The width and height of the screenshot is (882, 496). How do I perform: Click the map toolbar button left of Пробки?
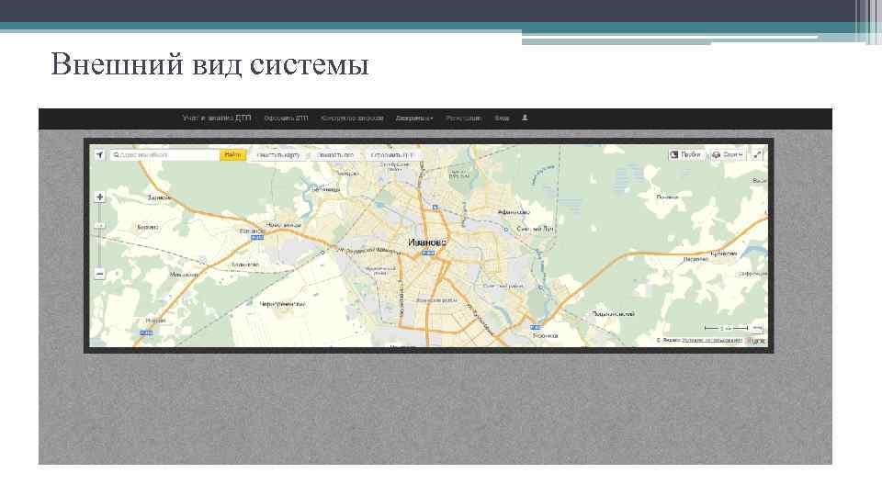[392, 154]
